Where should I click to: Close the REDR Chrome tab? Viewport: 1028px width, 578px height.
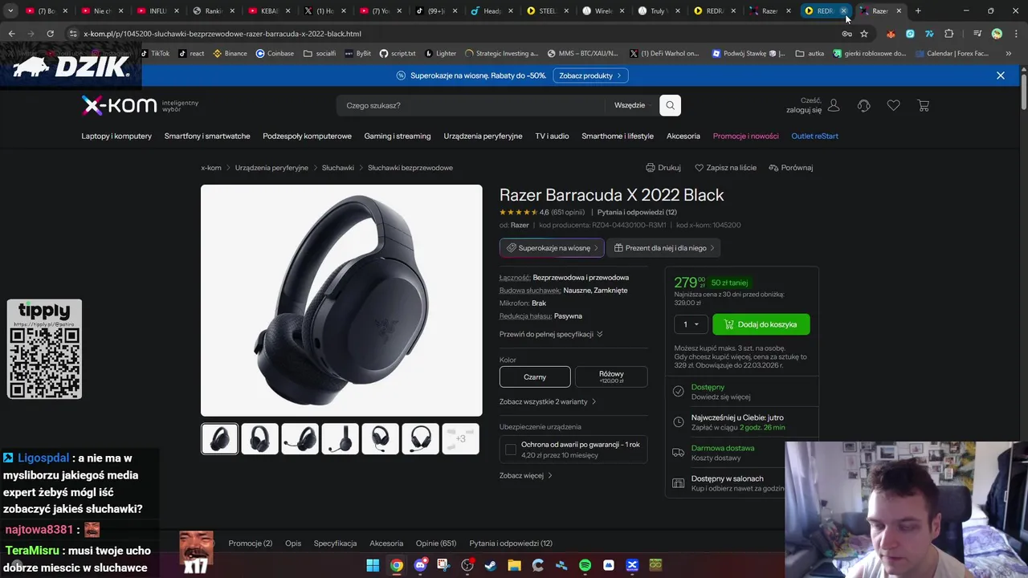[844, 11]
